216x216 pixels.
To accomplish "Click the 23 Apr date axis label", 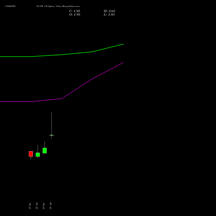I will [44, 206].
